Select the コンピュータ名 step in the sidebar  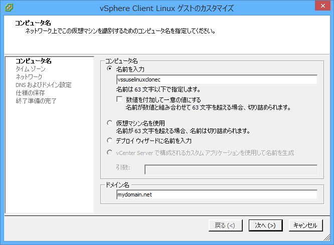click(34, 61)
